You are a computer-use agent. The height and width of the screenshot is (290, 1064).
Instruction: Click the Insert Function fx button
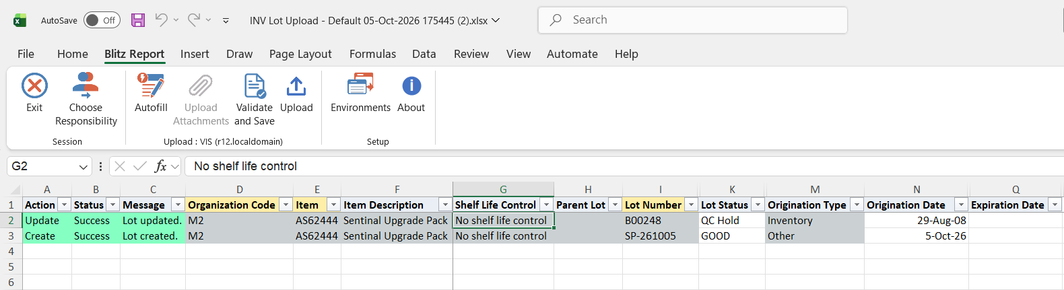pyautogui.click(x=160, y=166)
